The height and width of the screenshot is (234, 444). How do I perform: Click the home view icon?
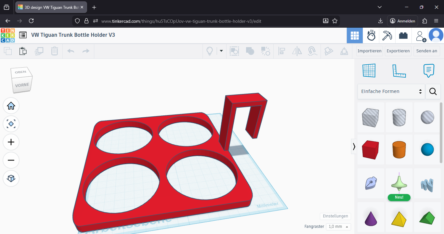tap(11, 106)
